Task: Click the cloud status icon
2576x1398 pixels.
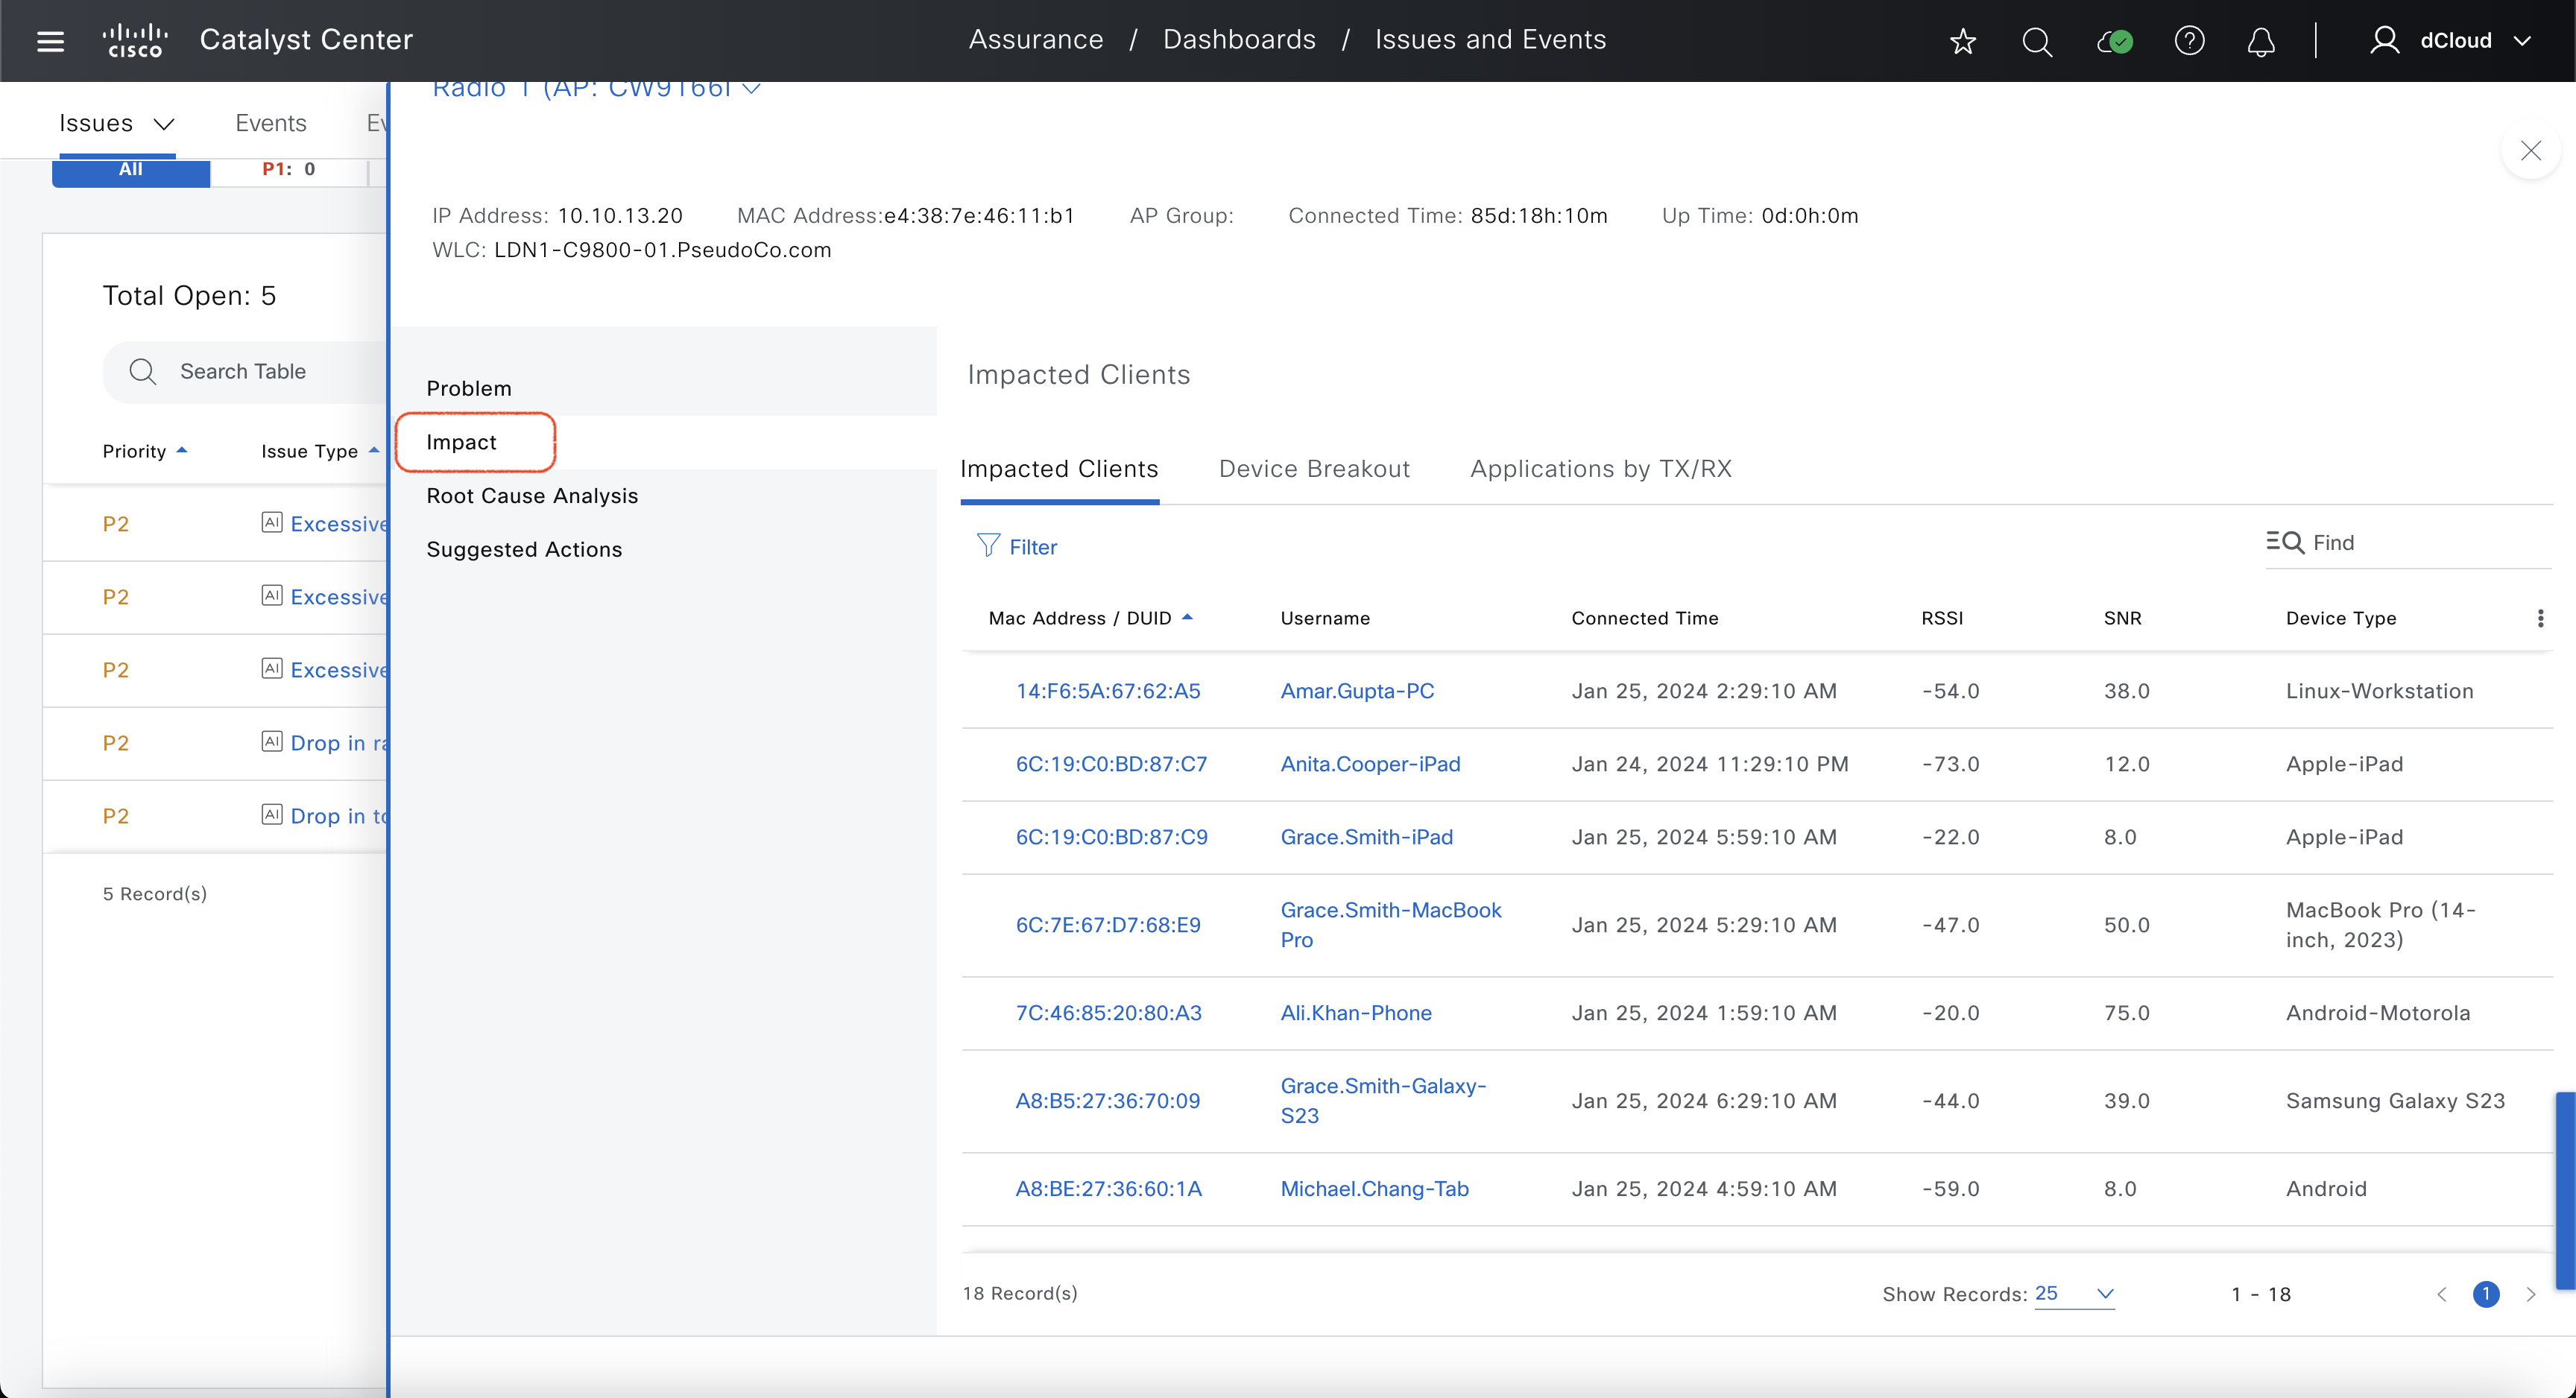Action: coord(2114,41)
